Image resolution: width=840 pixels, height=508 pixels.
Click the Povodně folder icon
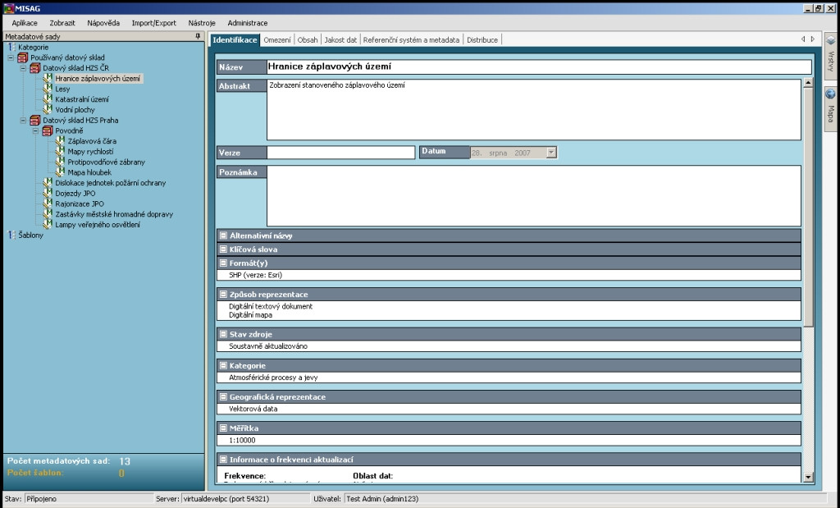click(x=47, y=130)
